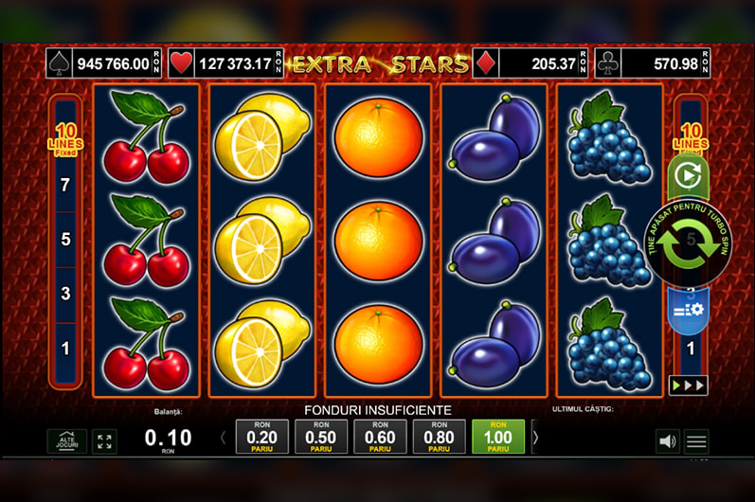The image size is (755, 502).
Task: Click the heart jackpot icon
Action: pyautogui.click(x=182, y=63)
